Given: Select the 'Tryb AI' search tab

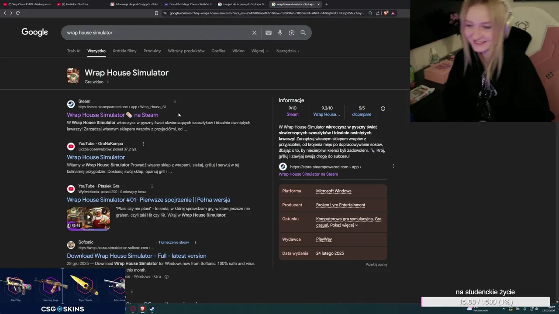Looking at the screenshot, I should pyautogui.click(x=73, y=51).
